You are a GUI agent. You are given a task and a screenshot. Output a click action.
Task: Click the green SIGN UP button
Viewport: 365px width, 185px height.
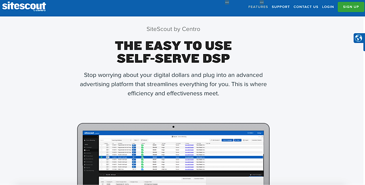click(x=351, y=7)
